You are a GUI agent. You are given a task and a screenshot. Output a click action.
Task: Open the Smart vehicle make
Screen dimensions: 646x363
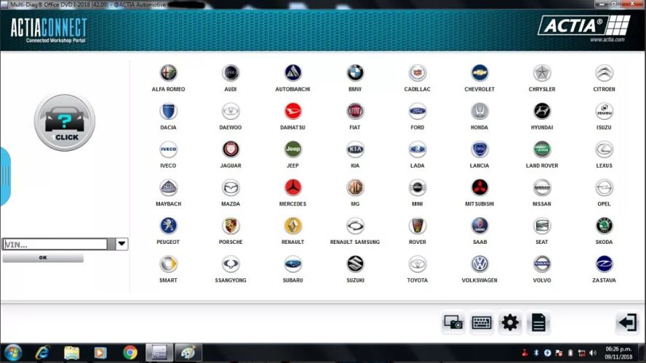pyautogui.click(x=168, y=264)
